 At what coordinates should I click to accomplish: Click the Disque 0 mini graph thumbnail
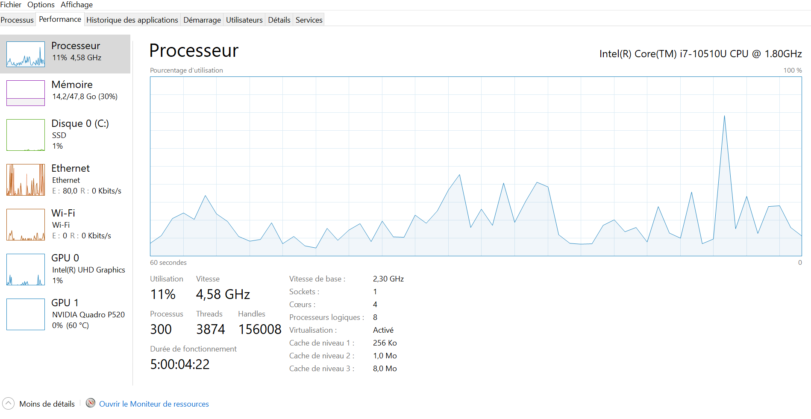pyautogui.click(x=26, y=135)
